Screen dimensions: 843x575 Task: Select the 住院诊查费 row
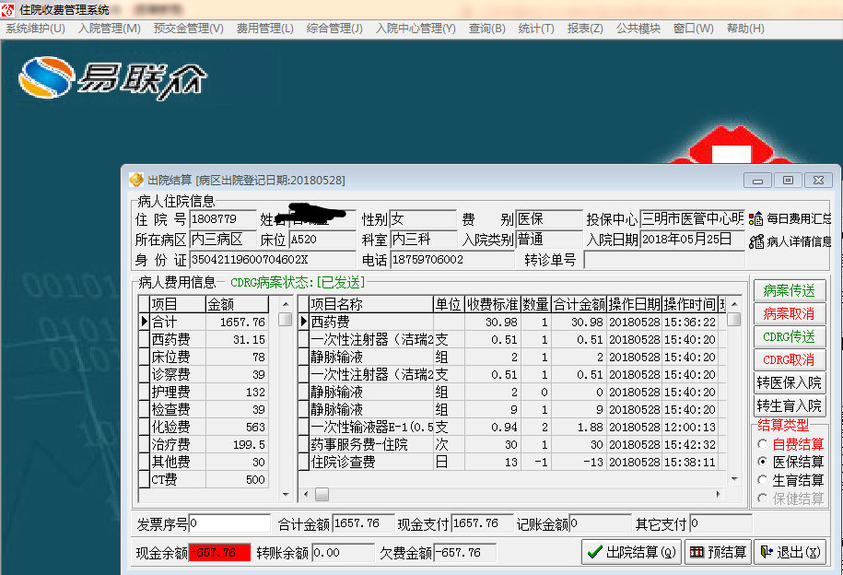513,462
